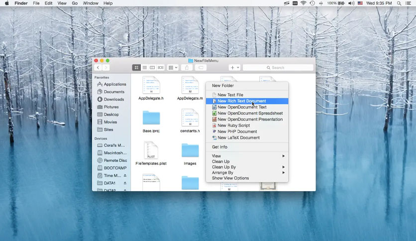The image size is (416, 241).
Task: Select Macintosh... drive in sidebar
Action: [111, 152]
